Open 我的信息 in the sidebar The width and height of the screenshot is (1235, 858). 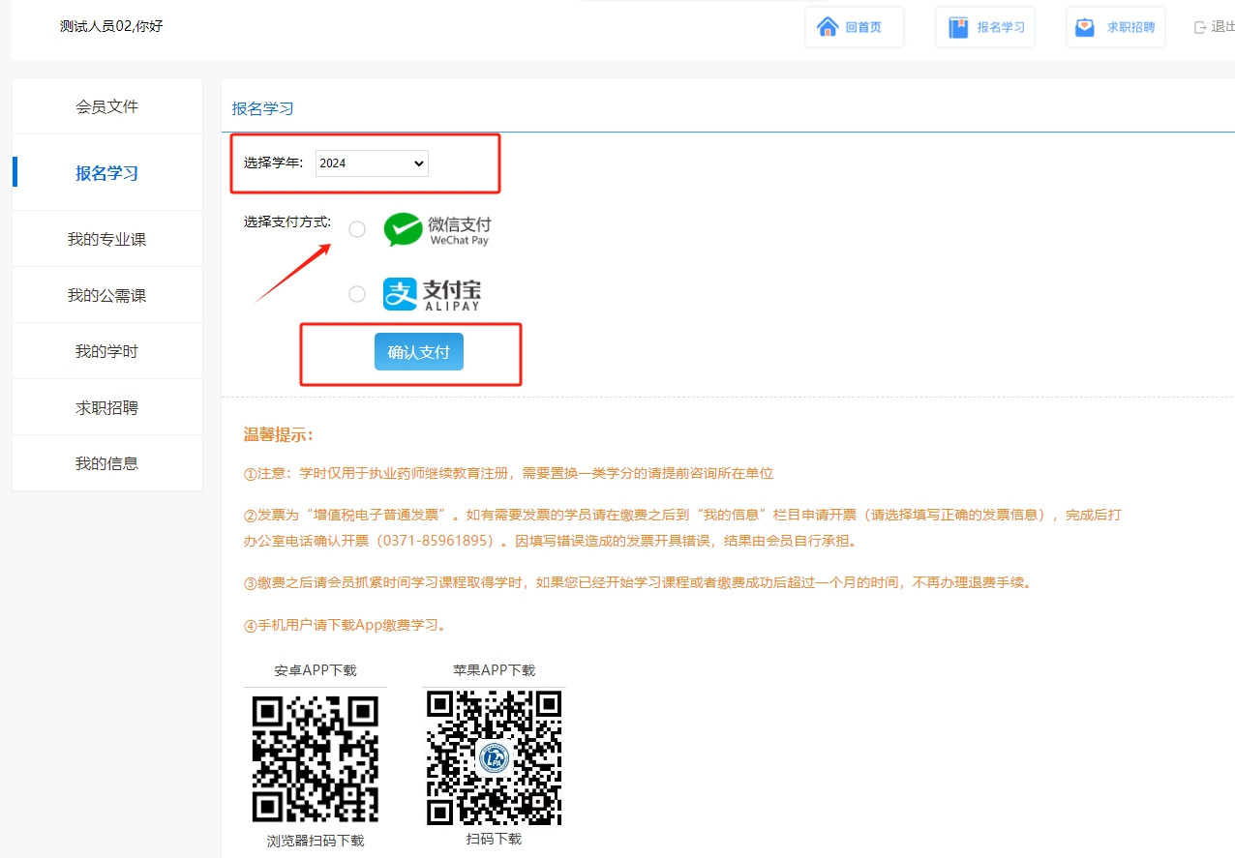coord(107,463)
